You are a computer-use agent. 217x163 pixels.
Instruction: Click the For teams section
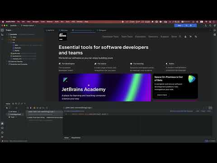point(105,67)
